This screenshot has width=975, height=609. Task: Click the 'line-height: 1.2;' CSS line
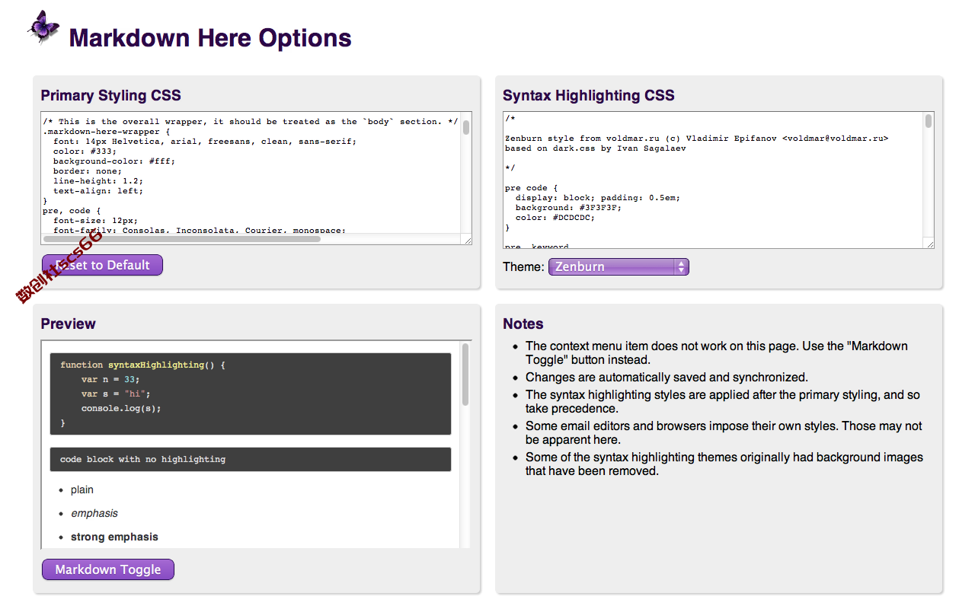pos(98,181)
